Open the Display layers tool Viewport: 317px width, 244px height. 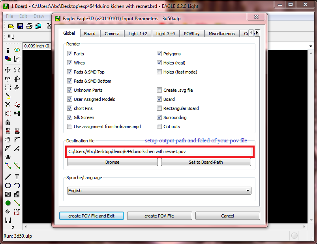click(x=8, y=59)
